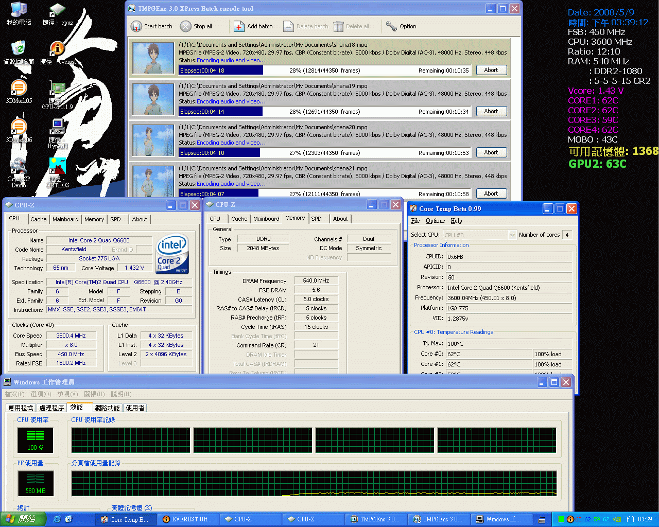This screenshot has width=659, height=527.
Task: Open the cpuz shortcut desktop icon
Action: tap(57, 14)
